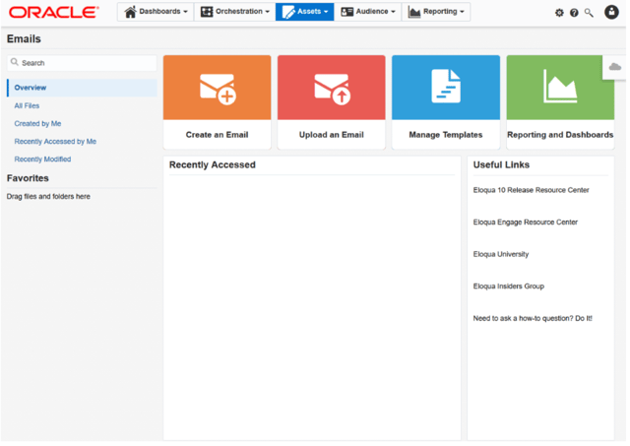Click the Useful Links heading

(x=501, y=164)
